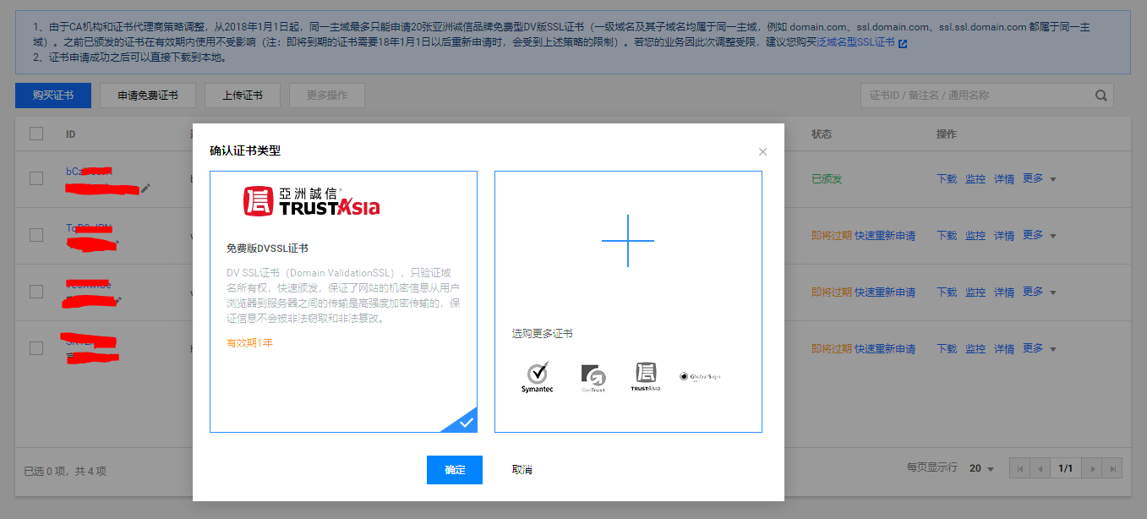Image resolution: width=1147 pixels, height=519 pixels.
Task: Expand 更多 dropdown in the 已颁发 row
Action: (1040, 179)
